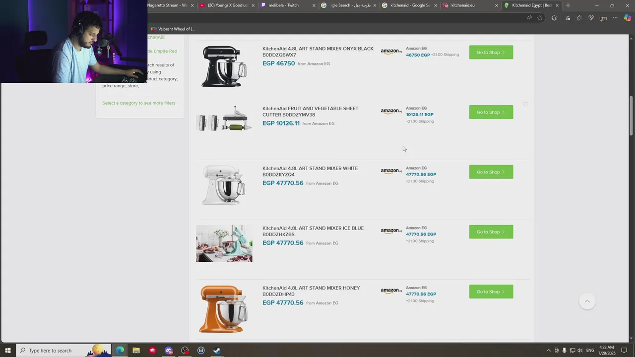
Task: Click Amazon logo on Honey mixer row
Action: (x=391, y=291)
